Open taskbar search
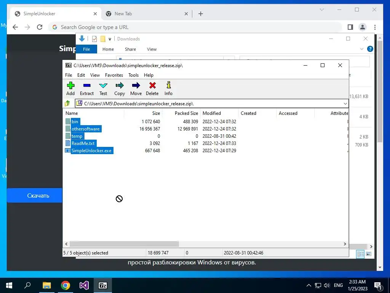Image resolution: width=390 pixels, height=293 pixels. [27, 285]
